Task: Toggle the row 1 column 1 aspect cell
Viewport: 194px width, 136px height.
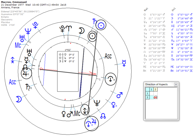Action: pos(152,93)
